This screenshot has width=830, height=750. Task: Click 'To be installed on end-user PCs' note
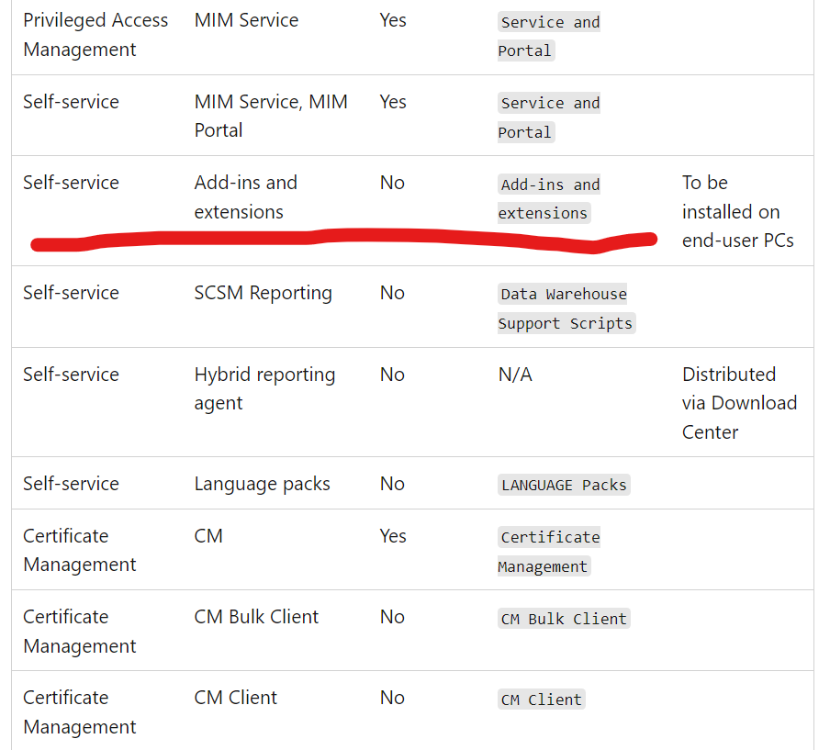[x=738, y=212]
